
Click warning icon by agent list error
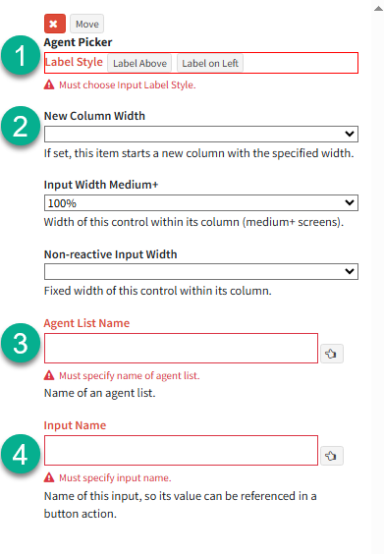point(49,375)
